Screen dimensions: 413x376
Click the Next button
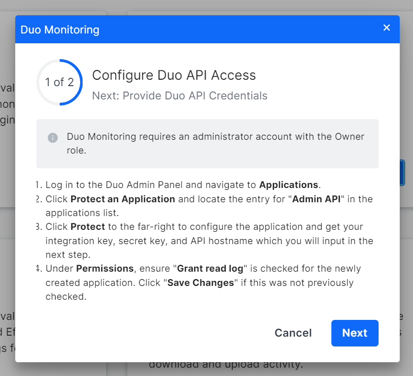[355, 333]
